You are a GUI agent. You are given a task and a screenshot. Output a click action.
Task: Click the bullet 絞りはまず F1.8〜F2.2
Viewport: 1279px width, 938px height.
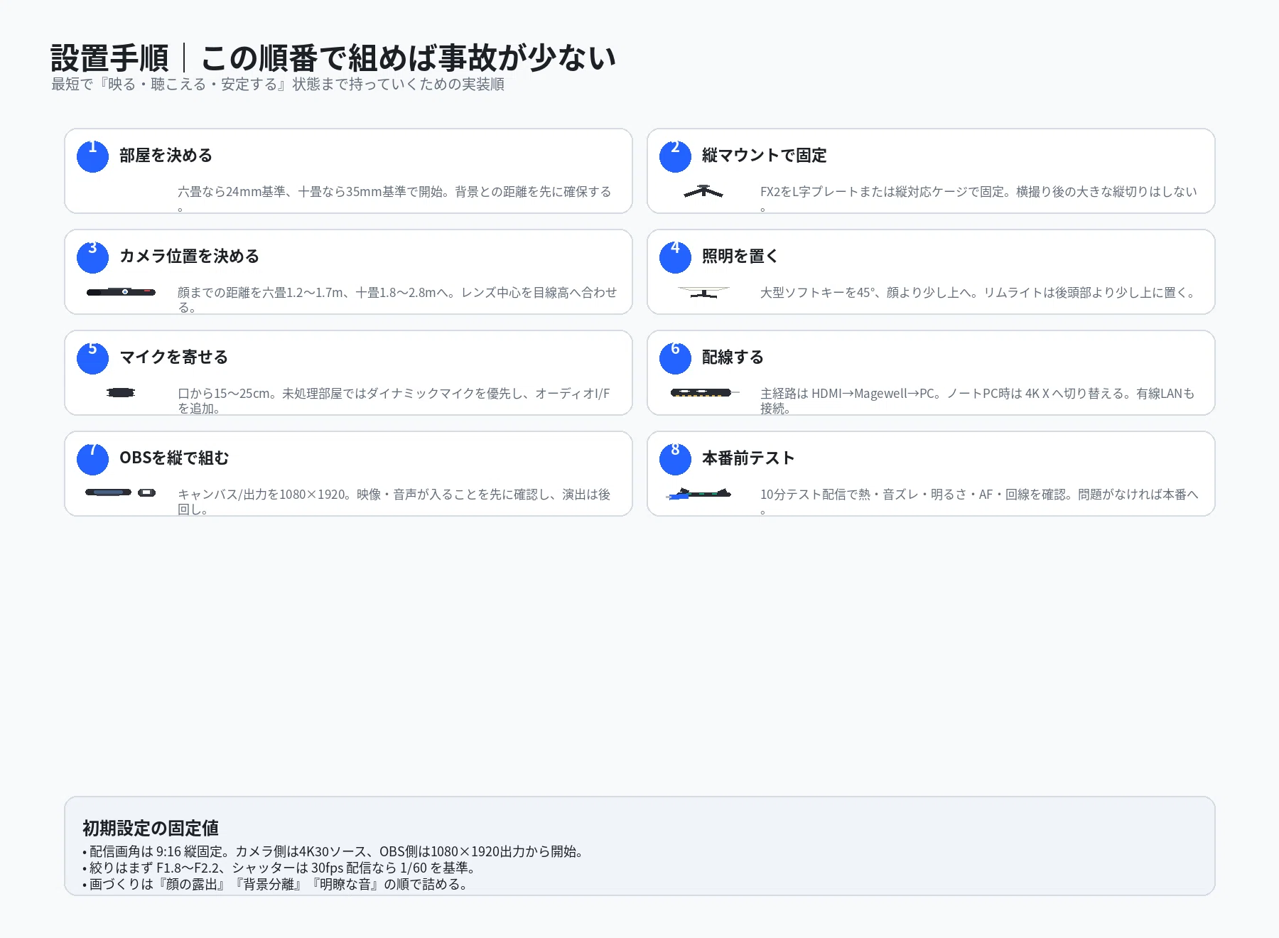coord(279,868)
